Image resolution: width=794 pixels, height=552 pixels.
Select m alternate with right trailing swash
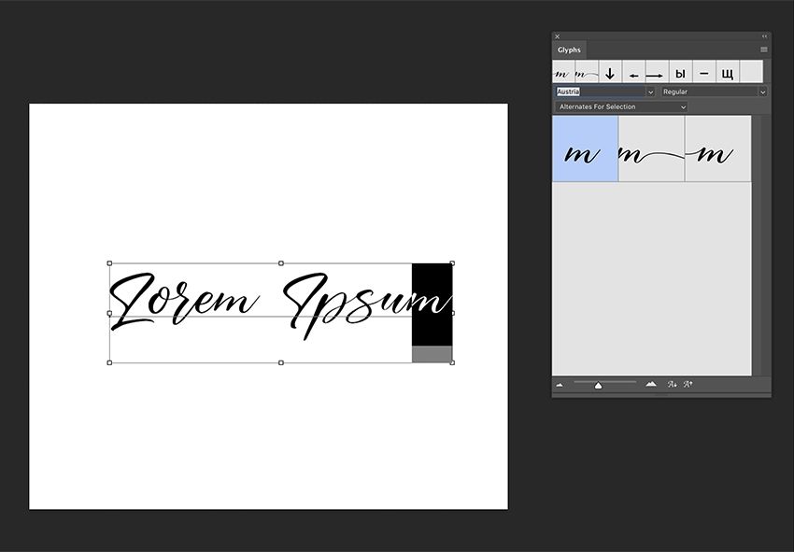652,149
